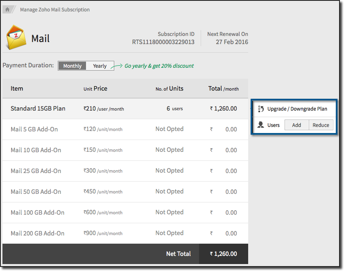Click the upgrade/downgrade arrows icon
This screenshot has width=344, height=271.
(261, 109)
